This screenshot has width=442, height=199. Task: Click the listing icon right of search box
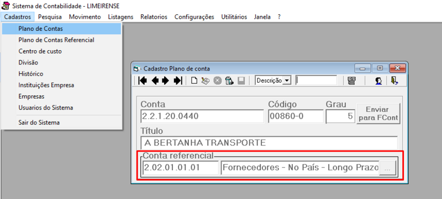click(351, 81)
